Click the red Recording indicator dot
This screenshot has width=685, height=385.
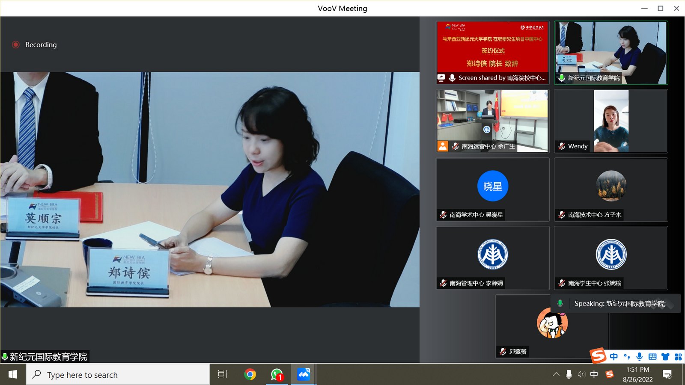[16, 44]
